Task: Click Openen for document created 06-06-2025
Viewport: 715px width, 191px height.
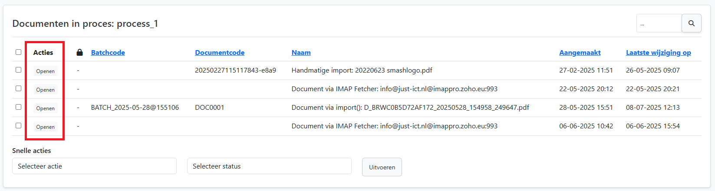Action: (x=46, y=127)
